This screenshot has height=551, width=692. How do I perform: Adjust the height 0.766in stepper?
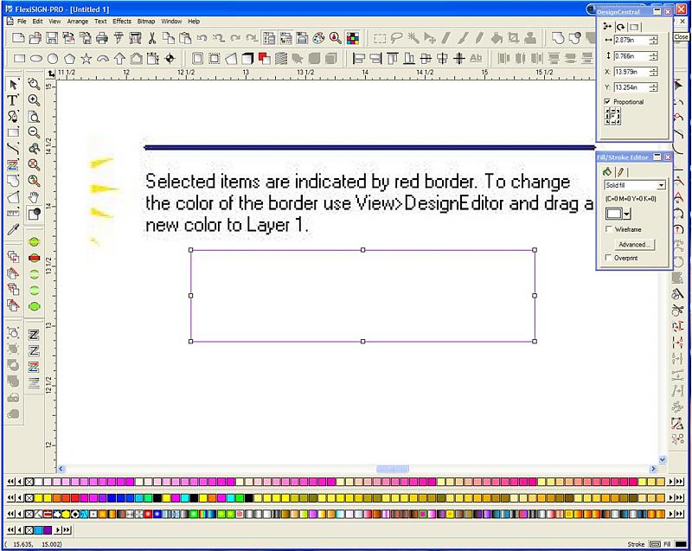(654, 56)
